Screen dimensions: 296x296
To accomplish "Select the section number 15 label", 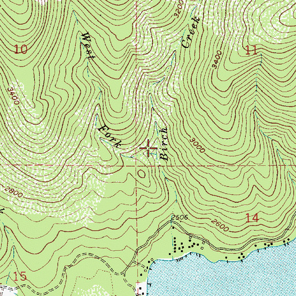I will 20,276.
